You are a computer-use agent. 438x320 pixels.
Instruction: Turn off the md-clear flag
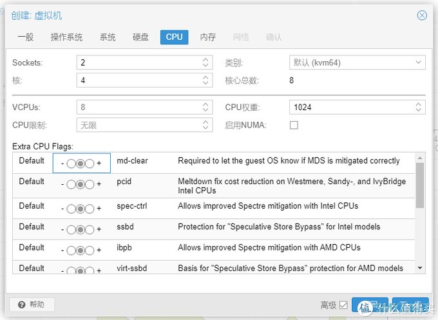point(71,164)
